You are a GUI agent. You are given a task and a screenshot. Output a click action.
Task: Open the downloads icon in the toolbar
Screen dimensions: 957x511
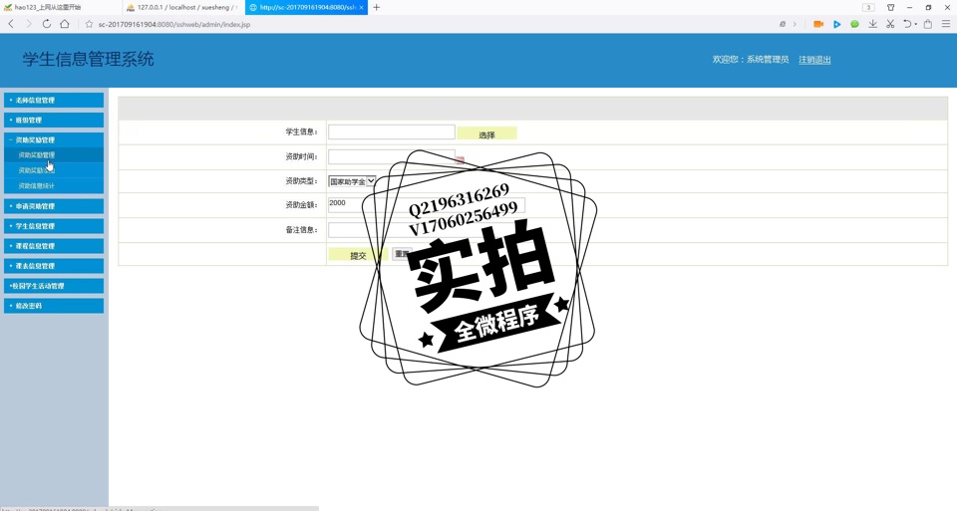pos(872,24)
